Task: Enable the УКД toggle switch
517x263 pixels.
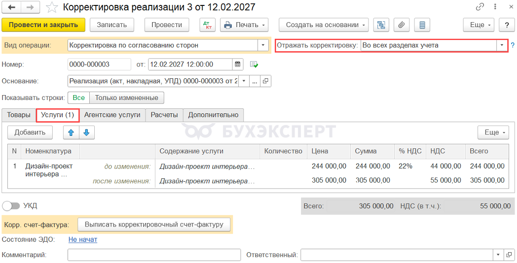Action: [x=11, y=206]
